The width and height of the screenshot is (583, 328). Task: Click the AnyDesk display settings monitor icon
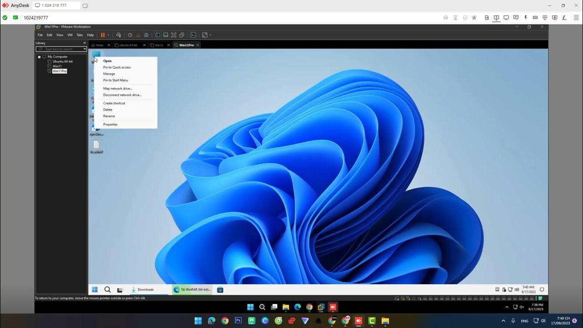tap(506, 17)
